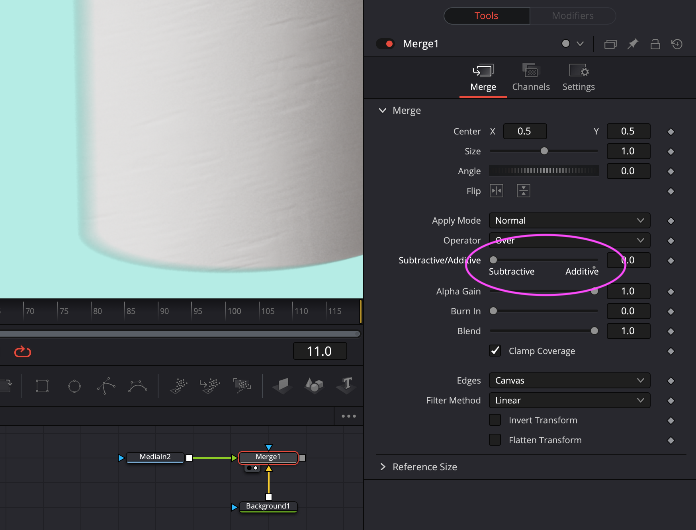Enable the Invert Transform checkbox
Image resolution: width=696 pixels, height=530 pixels.
(x=495, y=420)
